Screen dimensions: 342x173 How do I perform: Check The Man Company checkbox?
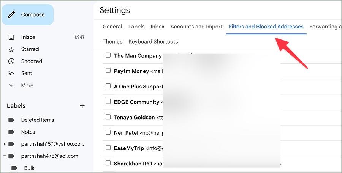point(108,55)
